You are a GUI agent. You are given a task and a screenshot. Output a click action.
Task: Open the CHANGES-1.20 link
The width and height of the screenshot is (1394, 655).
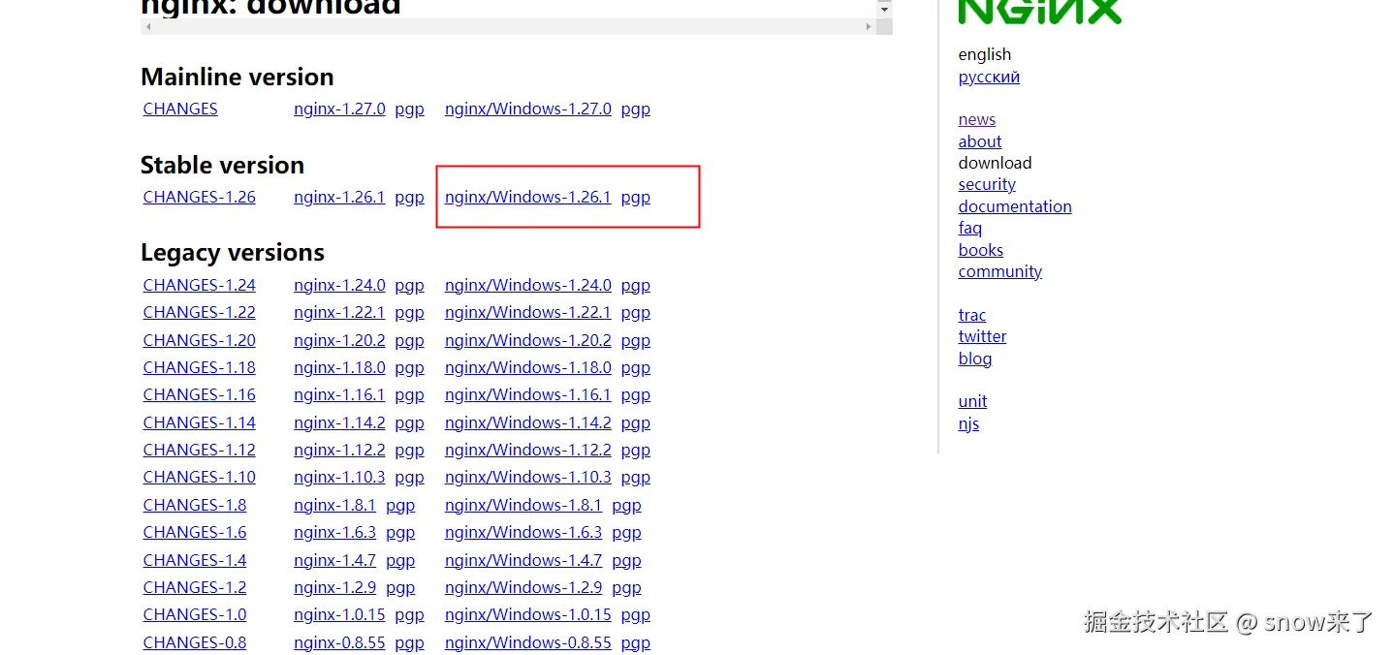coord(200,340)
